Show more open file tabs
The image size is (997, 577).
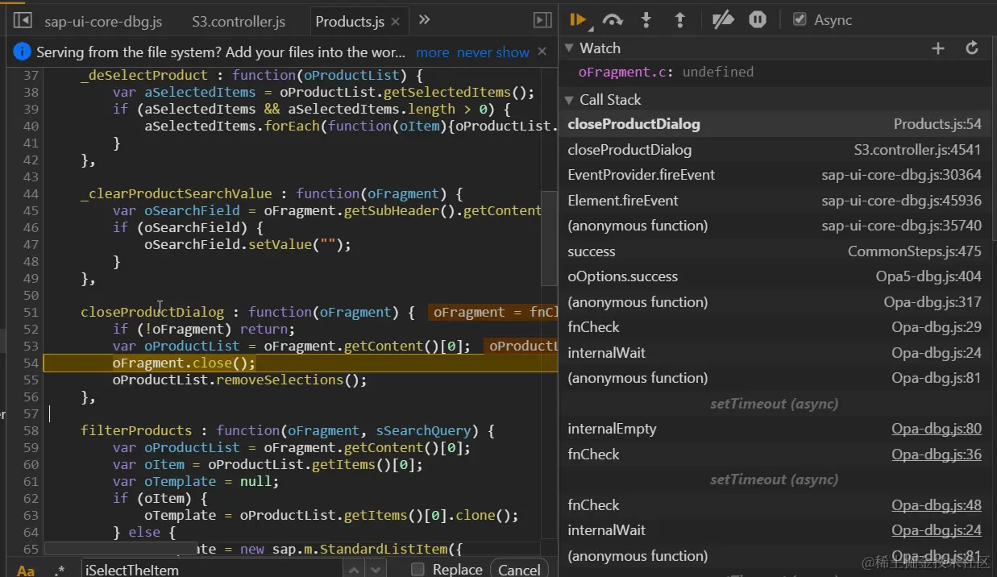(x=425, y=20)
